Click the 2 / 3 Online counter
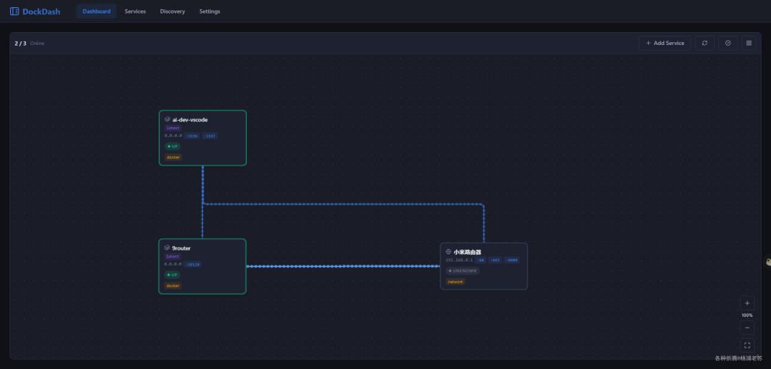771x369 pixels. point(29,44)
